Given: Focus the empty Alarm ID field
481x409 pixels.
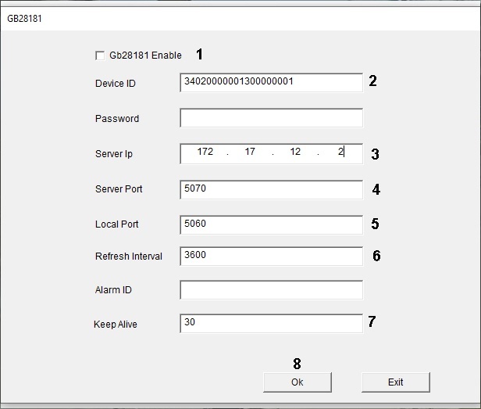Looking at the screenshot, I should (271, 290).
